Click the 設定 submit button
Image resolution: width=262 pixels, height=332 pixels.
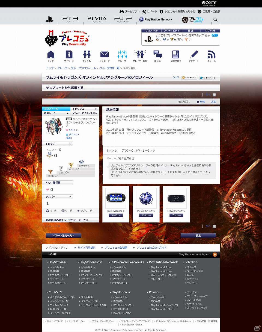pos(198,236)
